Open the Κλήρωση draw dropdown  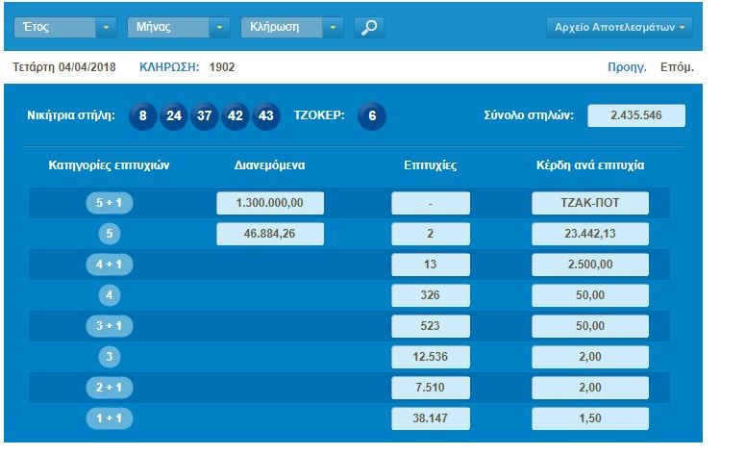pyautogui.click(x=292, y=27)
